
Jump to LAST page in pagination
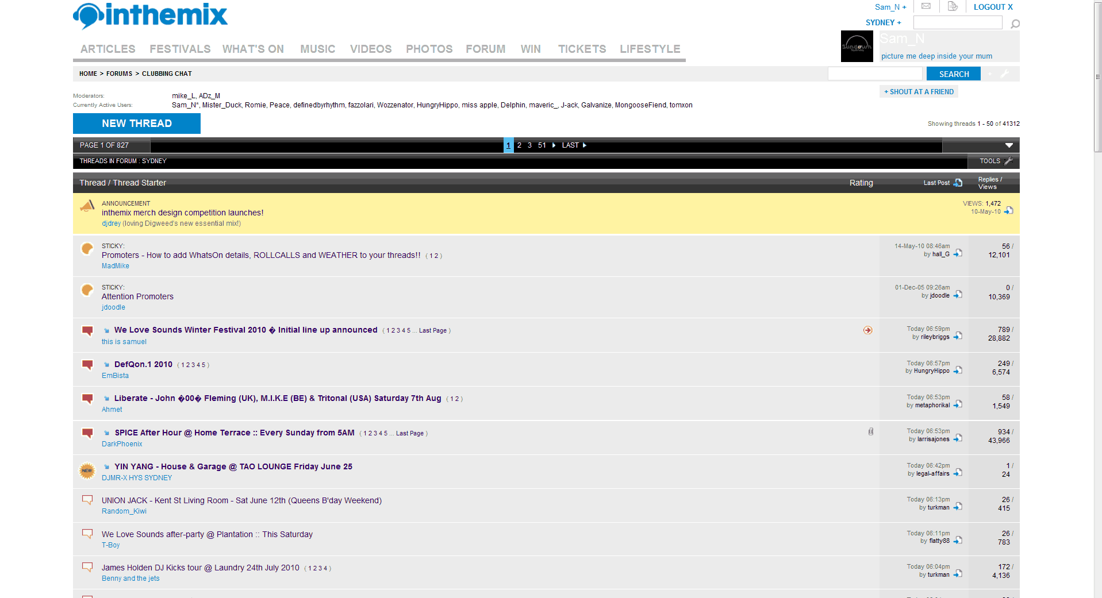(x=574, y=145)
